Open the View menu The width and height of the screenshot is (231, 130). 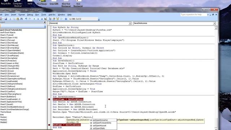(7, 15)
